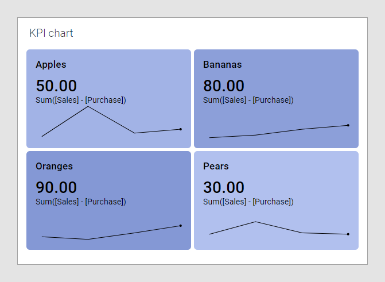The image size is (385, 282).
Task: Click the Sum expression label under Pears
Action: (248, 202)
